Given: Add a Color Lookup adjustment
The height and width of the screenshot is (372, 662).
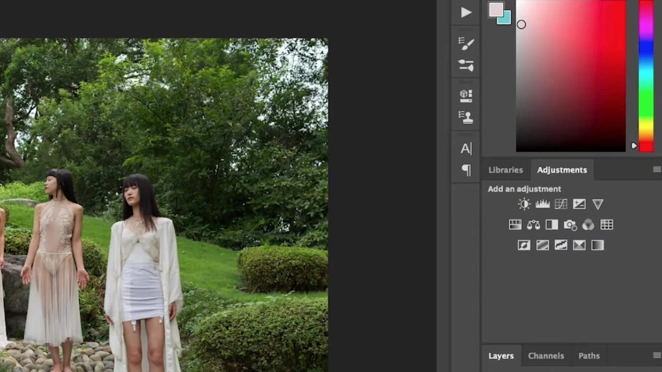Looking at the screenshot, I should (607, 225).
